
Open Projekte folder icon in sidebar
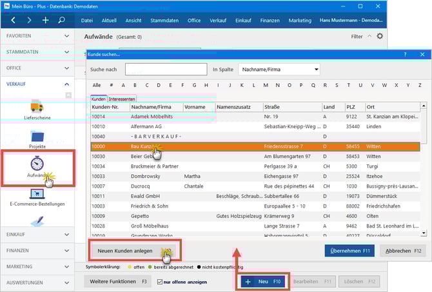pyautogui.click(x=38, y=138)
